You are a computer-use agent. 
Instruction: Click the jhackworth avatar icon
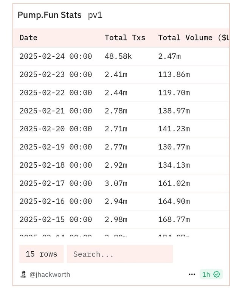pos(23,274)
